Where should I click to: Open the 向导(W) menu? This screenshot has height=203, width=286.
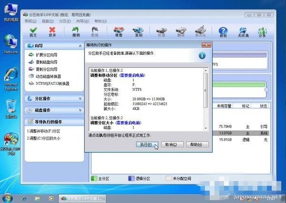click(82, 21)
